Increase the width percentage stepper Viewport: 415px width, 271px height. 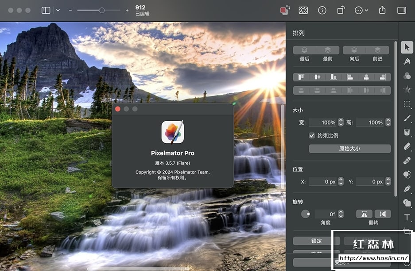click(341, 120)
